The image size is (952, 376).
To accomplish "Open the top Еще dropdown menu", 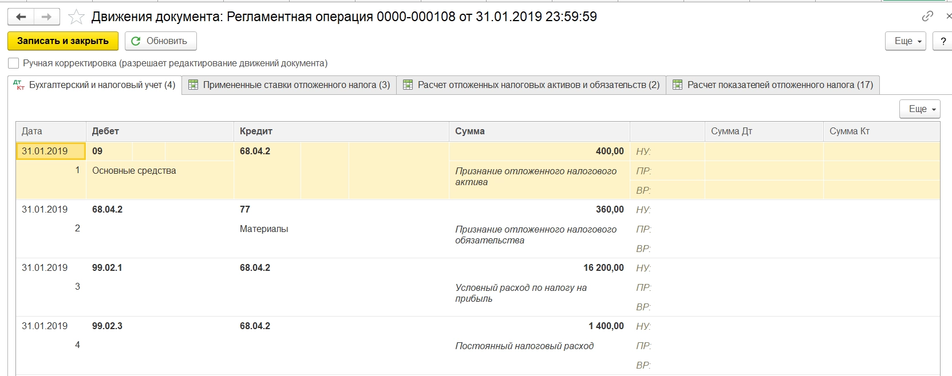I will [906, 41].
